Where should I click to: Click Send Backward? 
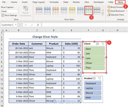116,11
